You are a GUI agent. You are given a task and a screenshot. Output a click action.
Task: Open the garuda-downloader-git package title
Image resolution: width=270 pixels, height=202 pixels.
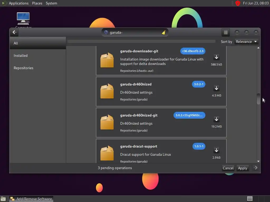[x=139, y=51]
